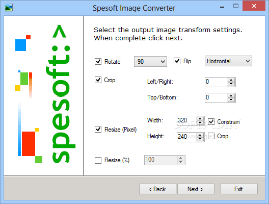Open the Horizontal flip direction dropdown
The height and width of the screenshot is (204, 269).
tap(228, 61)
